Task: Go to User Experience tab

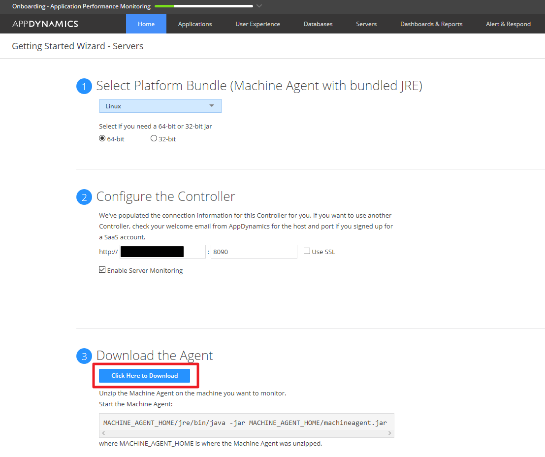Action: [257, 24]
